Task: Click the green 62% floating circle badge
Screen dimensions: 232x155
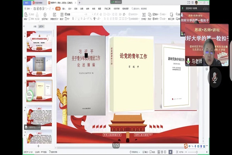Action: (x=29, y=94)
